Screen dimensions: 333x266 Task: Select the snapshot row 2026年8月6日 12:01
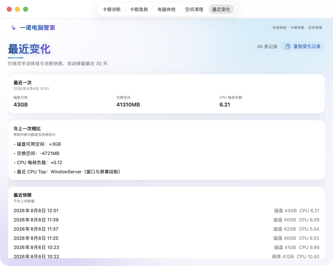click(166, 211)
